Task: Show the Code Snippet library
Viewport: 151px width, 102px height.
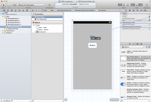Action: [x=134, y=44]
